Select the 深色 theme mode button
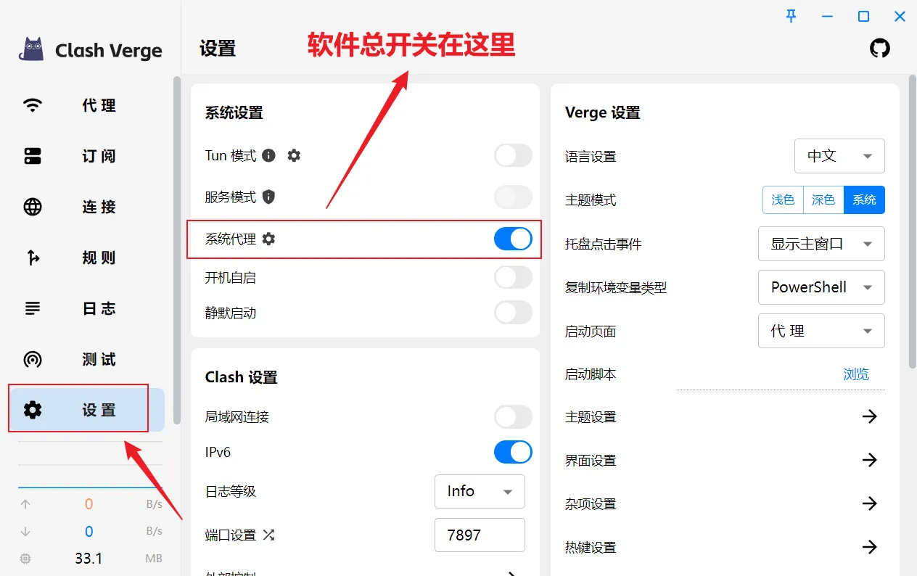This screenshot has height=576, width=917. click(823, 199)
